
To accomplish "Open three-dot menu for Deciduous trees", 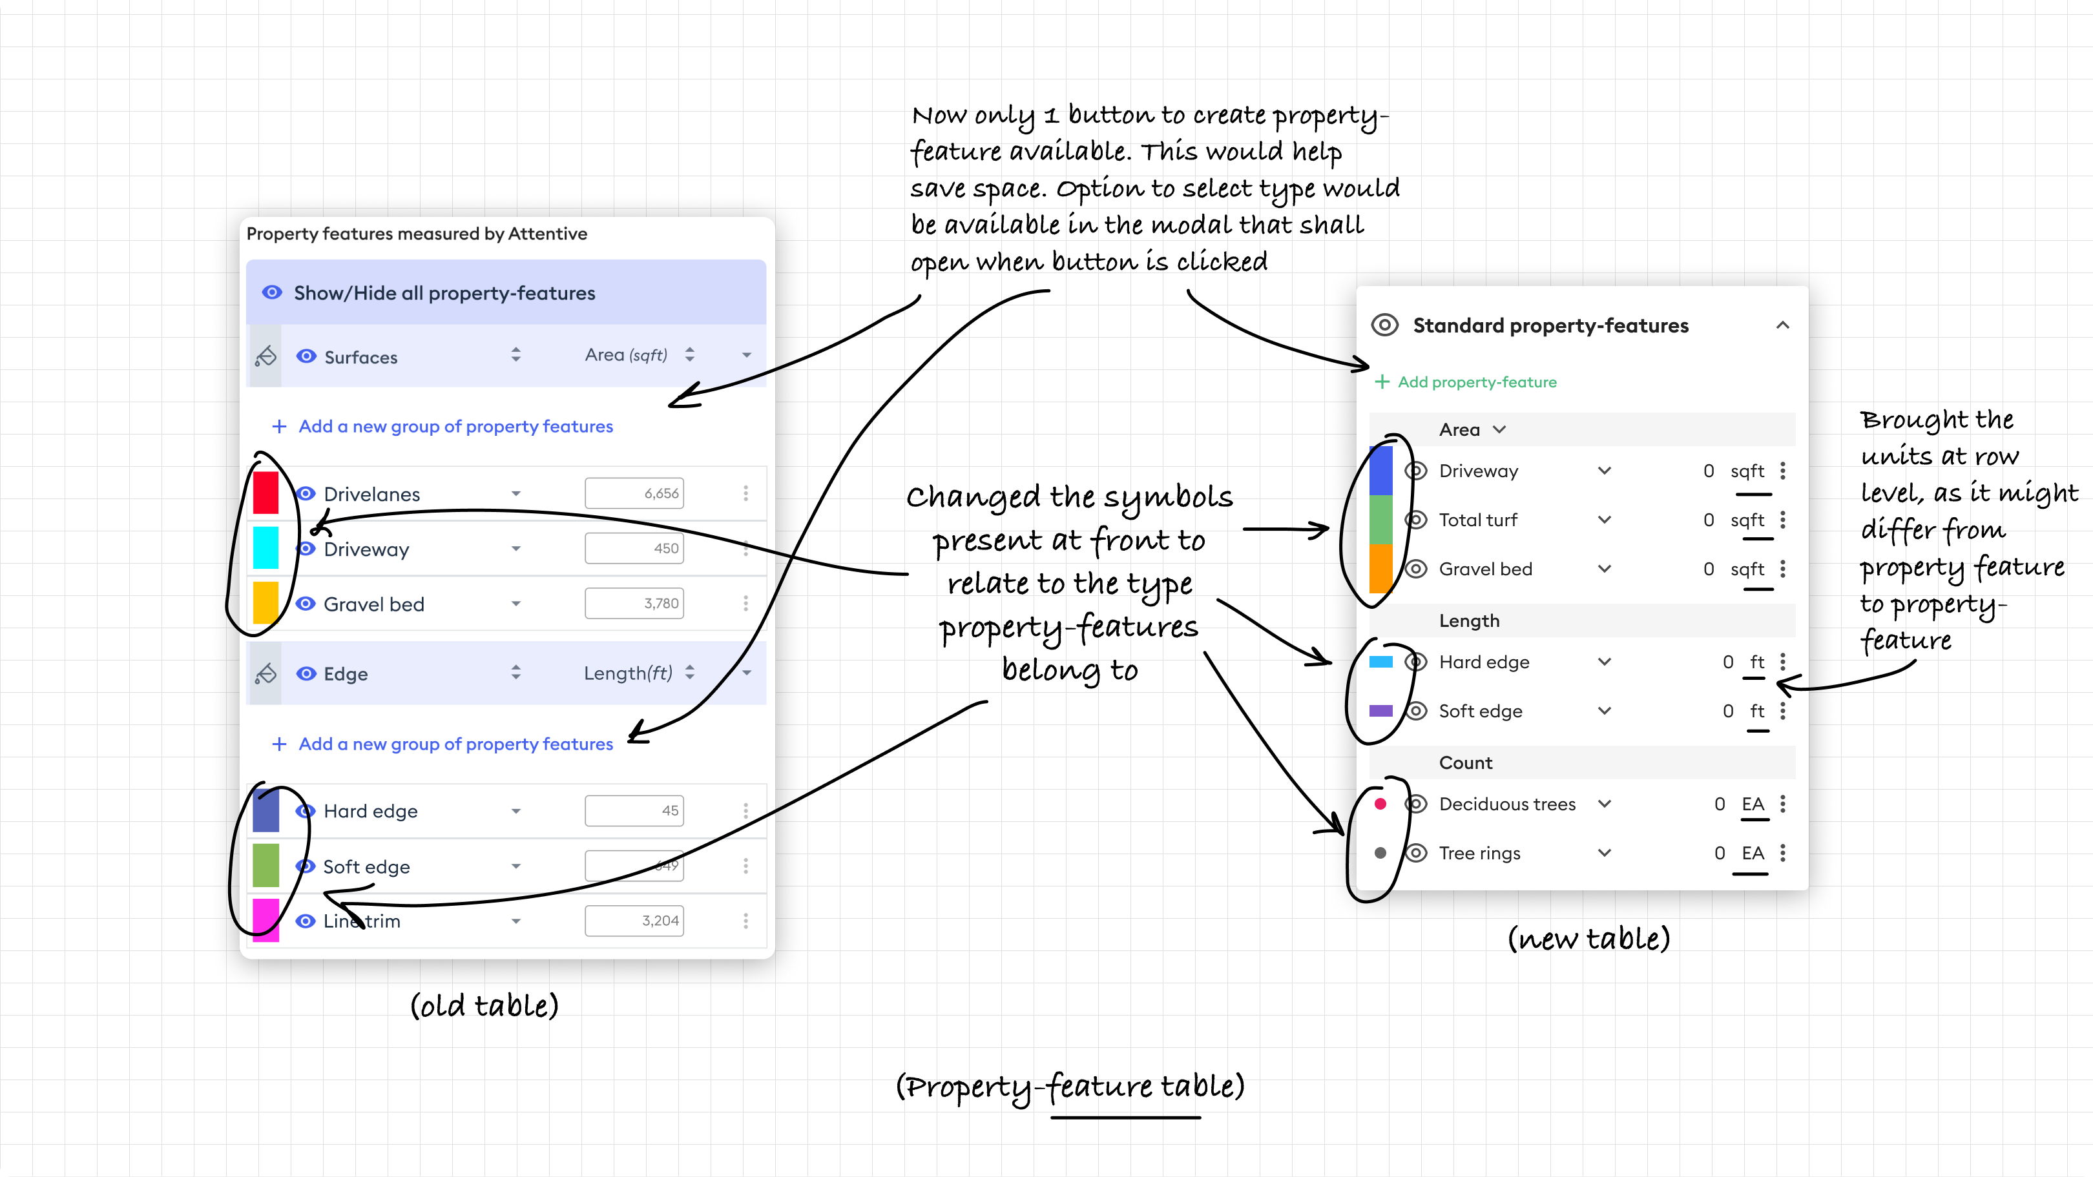I will pyautogui.click(x=1783, y=804).
